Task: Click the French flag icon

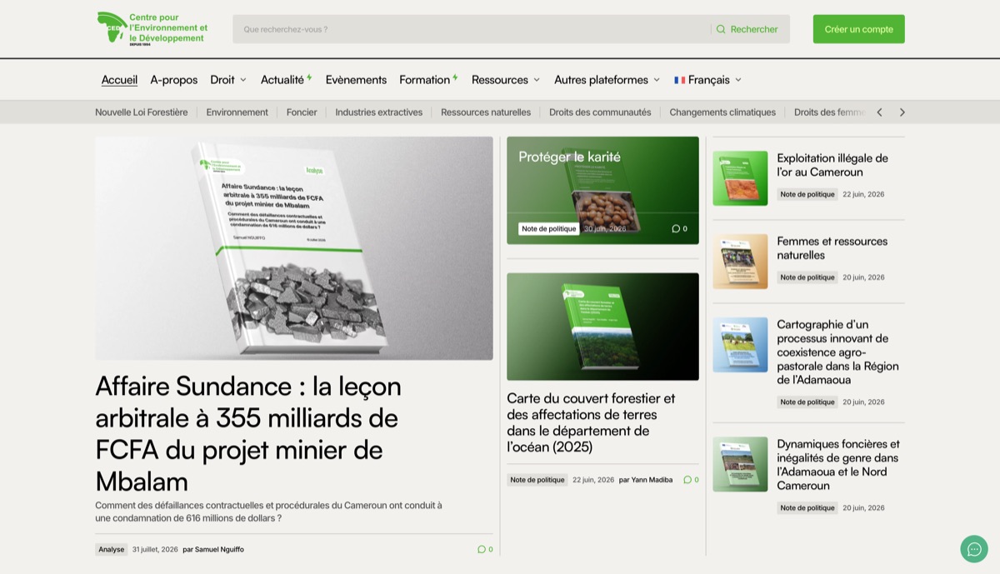Action: tap(680, 80)
